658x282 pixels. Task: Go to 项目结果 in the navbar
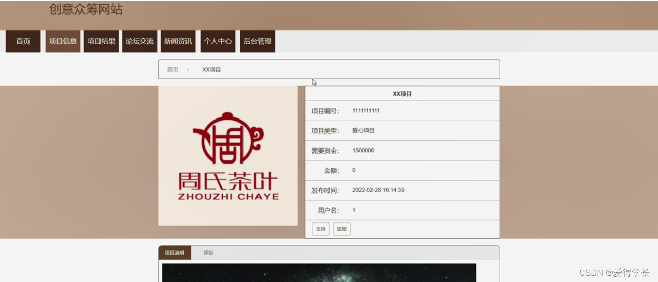click(101, 41)
